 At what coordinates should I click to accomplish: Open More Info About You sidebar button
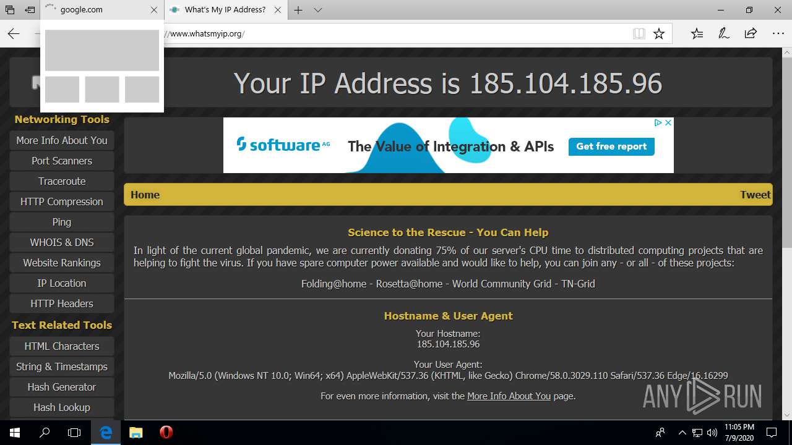[62, 140]
